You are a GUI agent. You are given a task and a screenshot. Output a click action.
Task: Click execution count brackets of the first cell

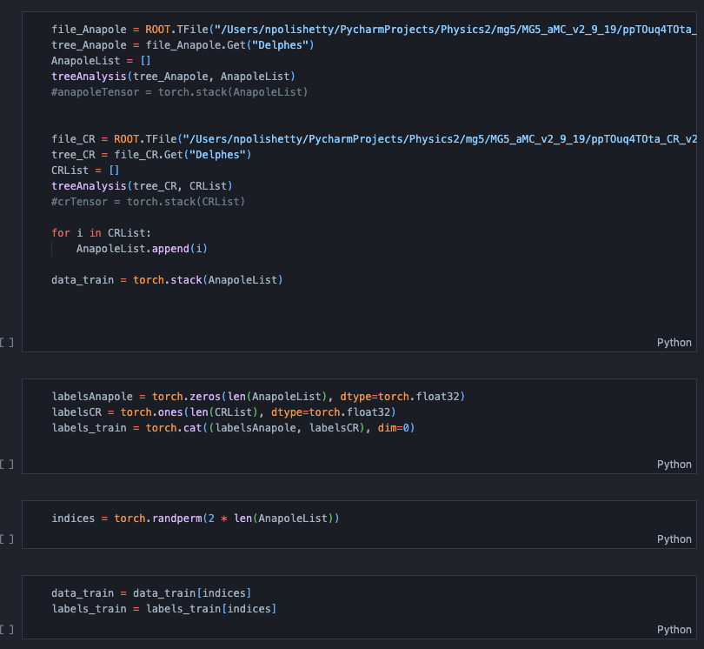(7, 343)
